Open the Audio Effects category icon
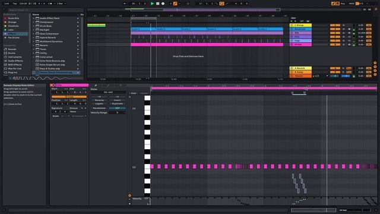This screenshot has height=214, width=380. click(x=5, y=61)
